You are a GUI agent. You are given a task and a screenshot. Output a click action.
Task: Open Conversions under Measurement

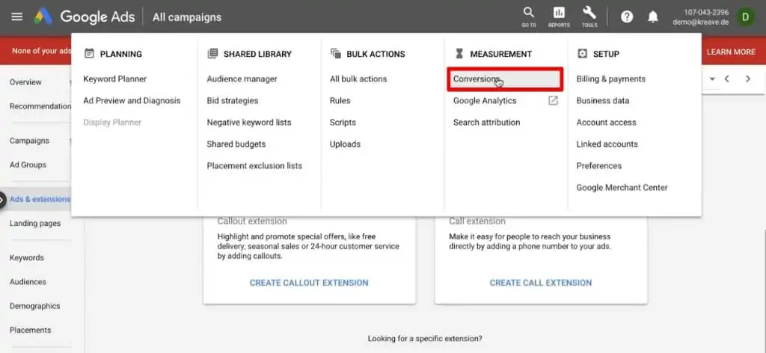pos(505,79)
